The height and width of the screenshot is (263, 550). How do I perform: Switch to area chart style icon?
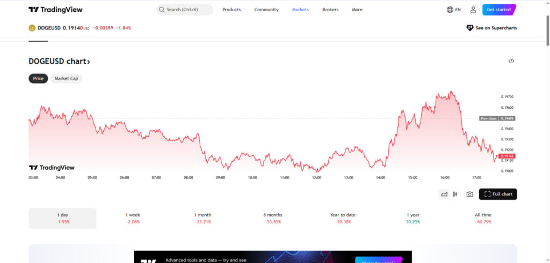(444, 194)
